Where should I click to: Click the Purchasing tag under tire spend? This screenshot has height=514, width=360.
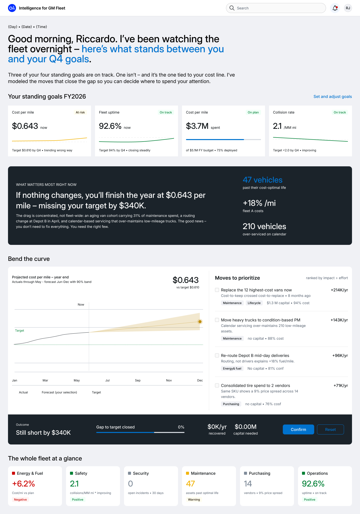tap(231, 404)
